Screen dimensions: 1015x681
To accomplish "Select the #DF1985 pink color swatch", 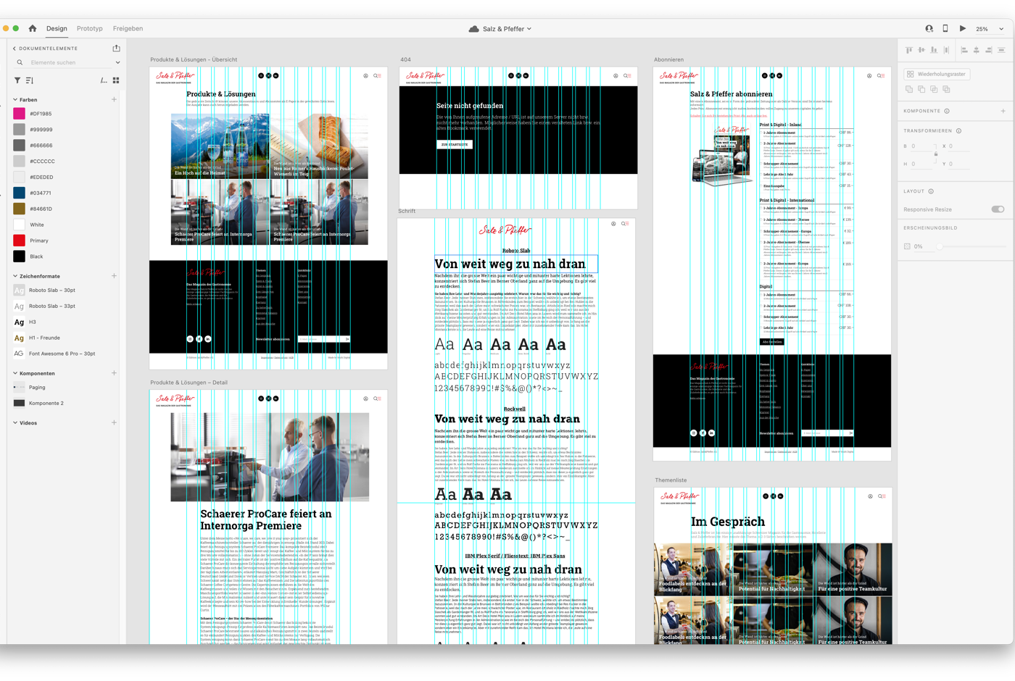I will point(20,114).
